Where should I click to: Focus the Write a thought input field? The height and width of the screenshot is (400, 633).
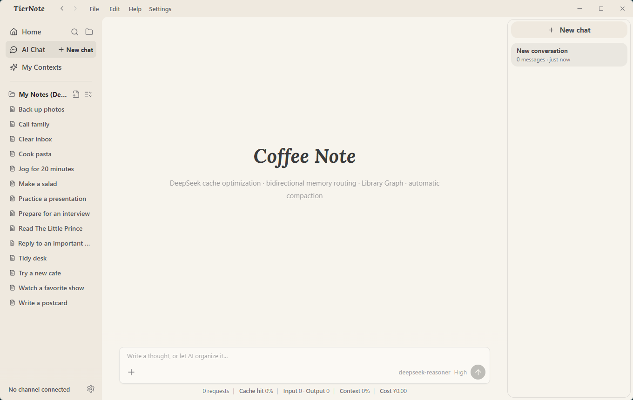click(x=304, y=356)
